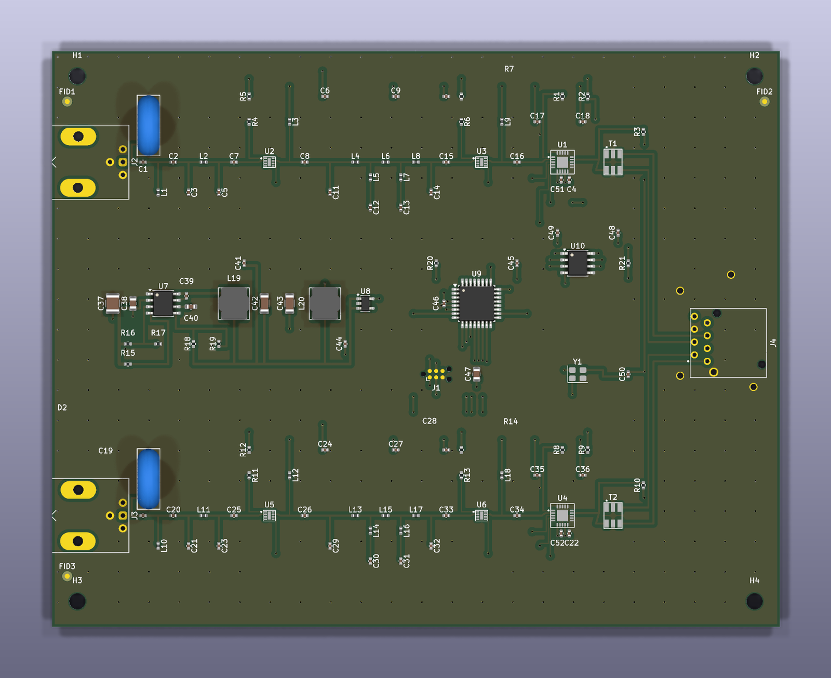Select transformer T1
Viewport: 831px width, 678px height.
pyautogui.click(x=613, y=161)
